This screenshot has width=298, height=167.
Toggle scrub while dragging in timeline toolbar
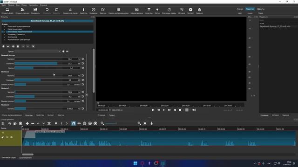(x=79, y=123)
